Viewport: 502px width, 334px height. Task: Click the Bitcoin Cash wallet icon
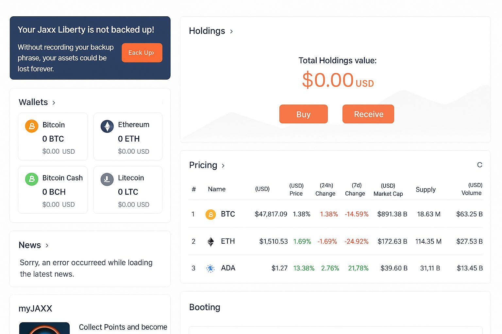(32, 179)
